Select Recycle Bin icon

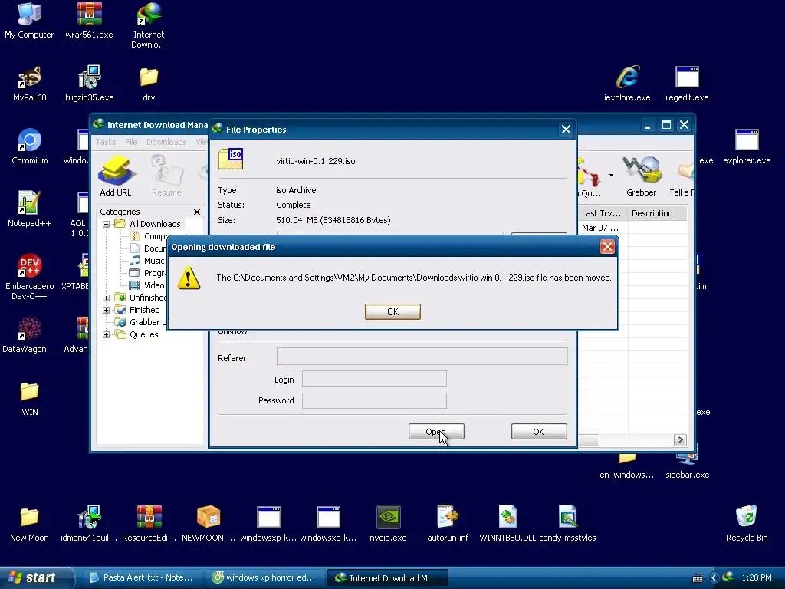(x=747, y=523)
